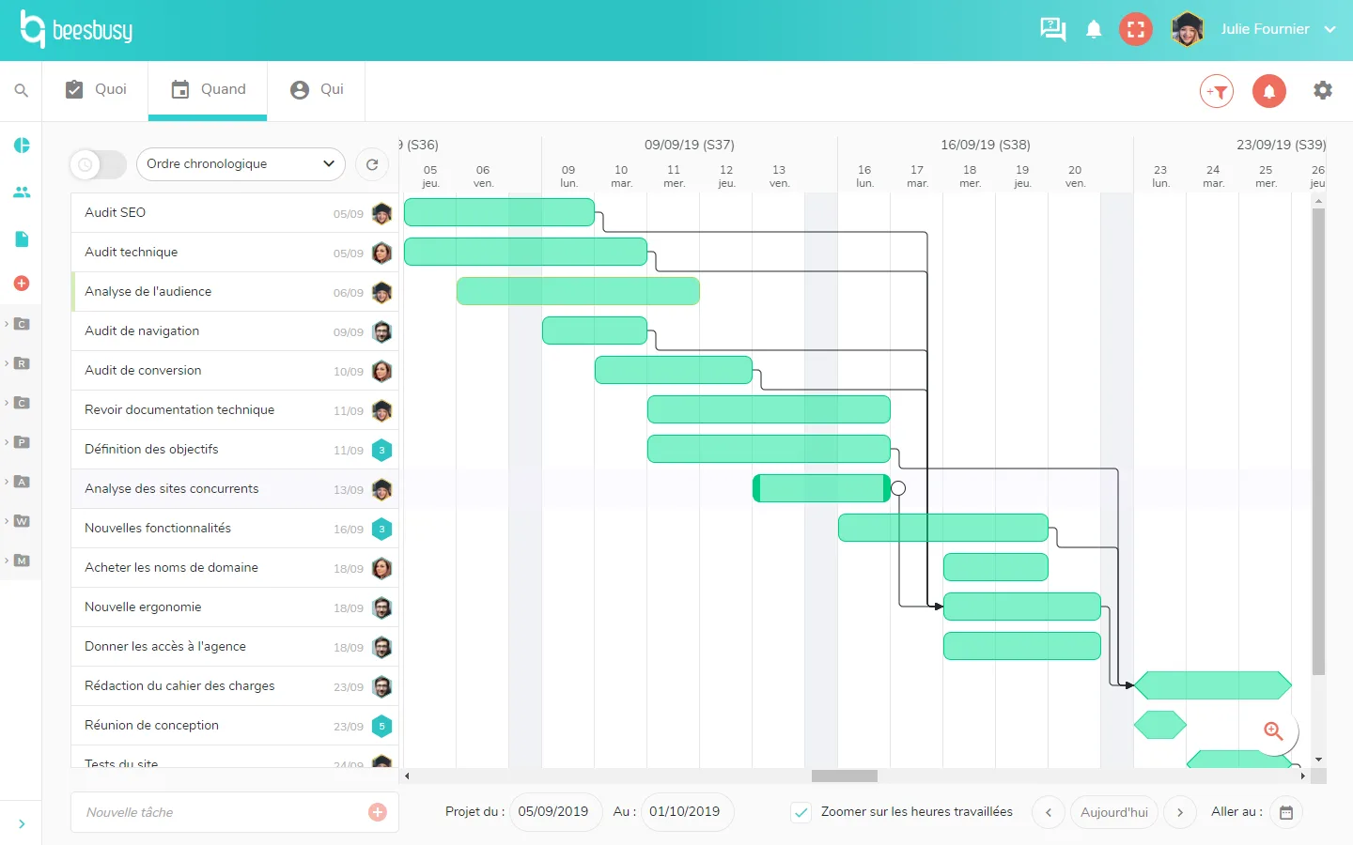Select Rédaction du cahier des charges task
The height and width of the screenshot is (845, 1353).
(x=234, y=686)
